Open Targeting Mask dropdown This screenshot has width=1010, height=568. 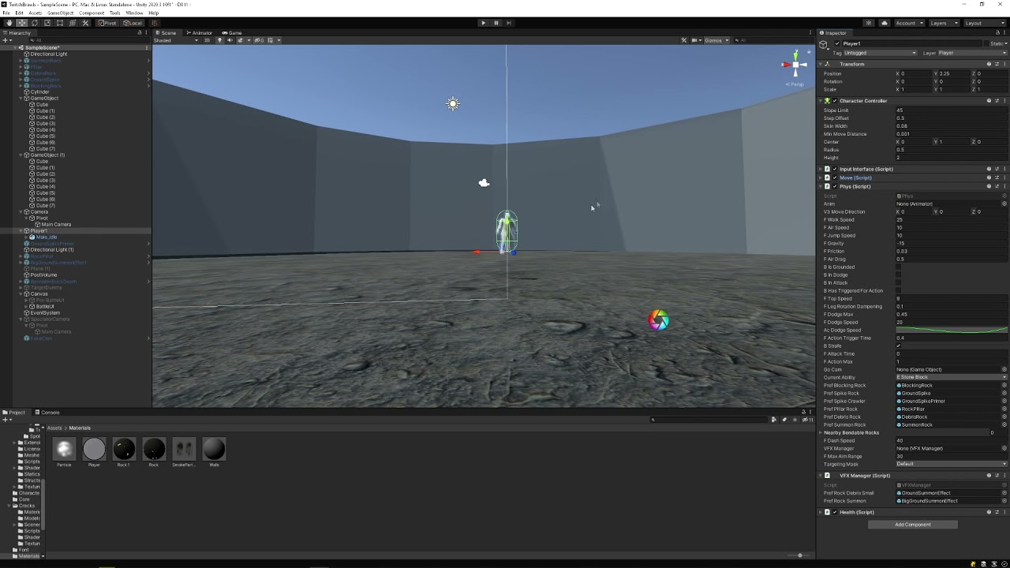click(x=951, y=464)
